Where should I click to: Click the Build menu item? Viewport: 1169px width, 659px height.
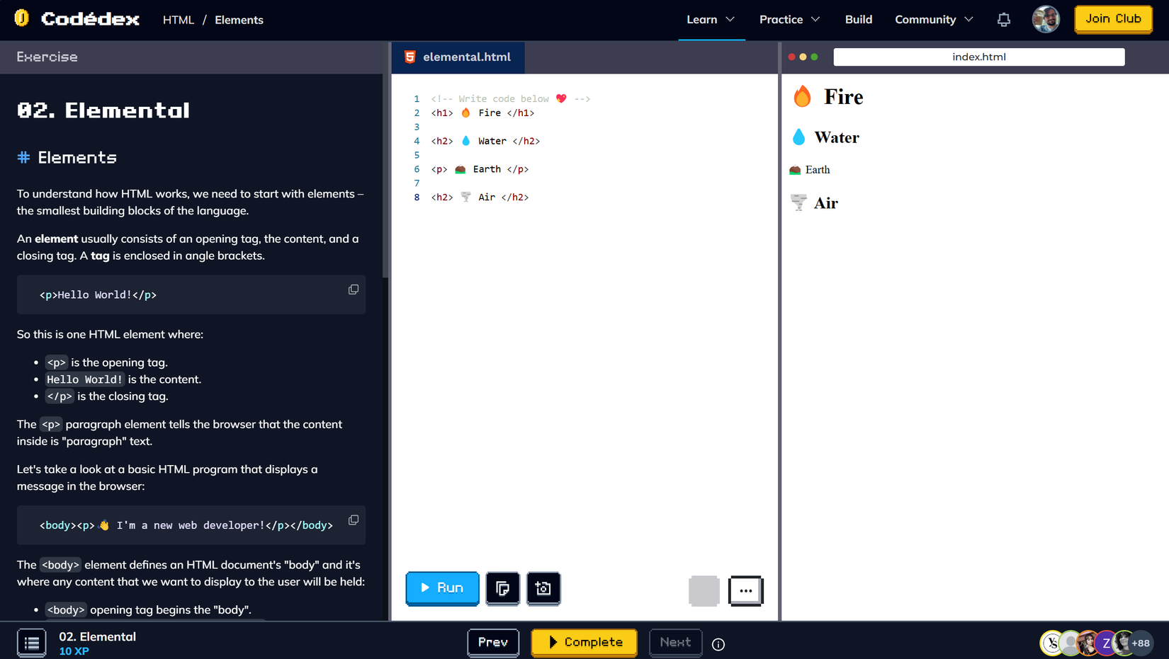(858, 19)
